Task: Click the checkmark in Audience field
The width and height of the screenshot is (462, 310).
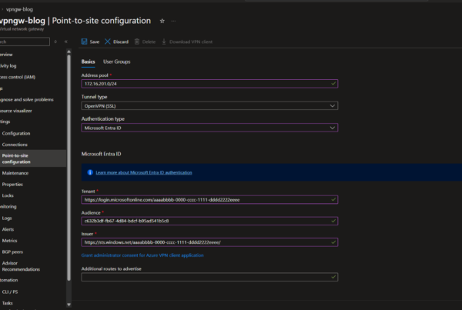Action: [x=333, y=221]
